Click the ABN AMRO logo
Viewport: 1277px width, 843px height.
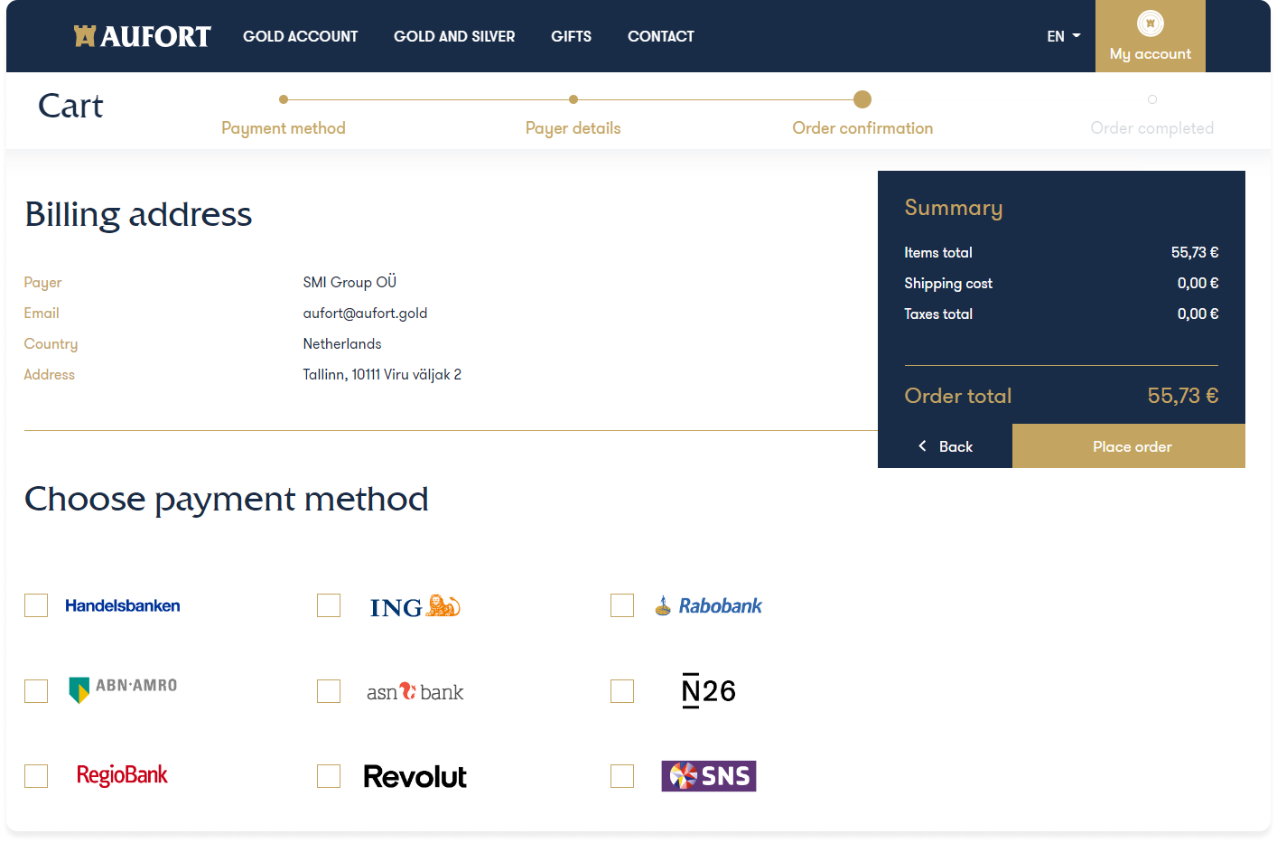(x=123, y=688)
